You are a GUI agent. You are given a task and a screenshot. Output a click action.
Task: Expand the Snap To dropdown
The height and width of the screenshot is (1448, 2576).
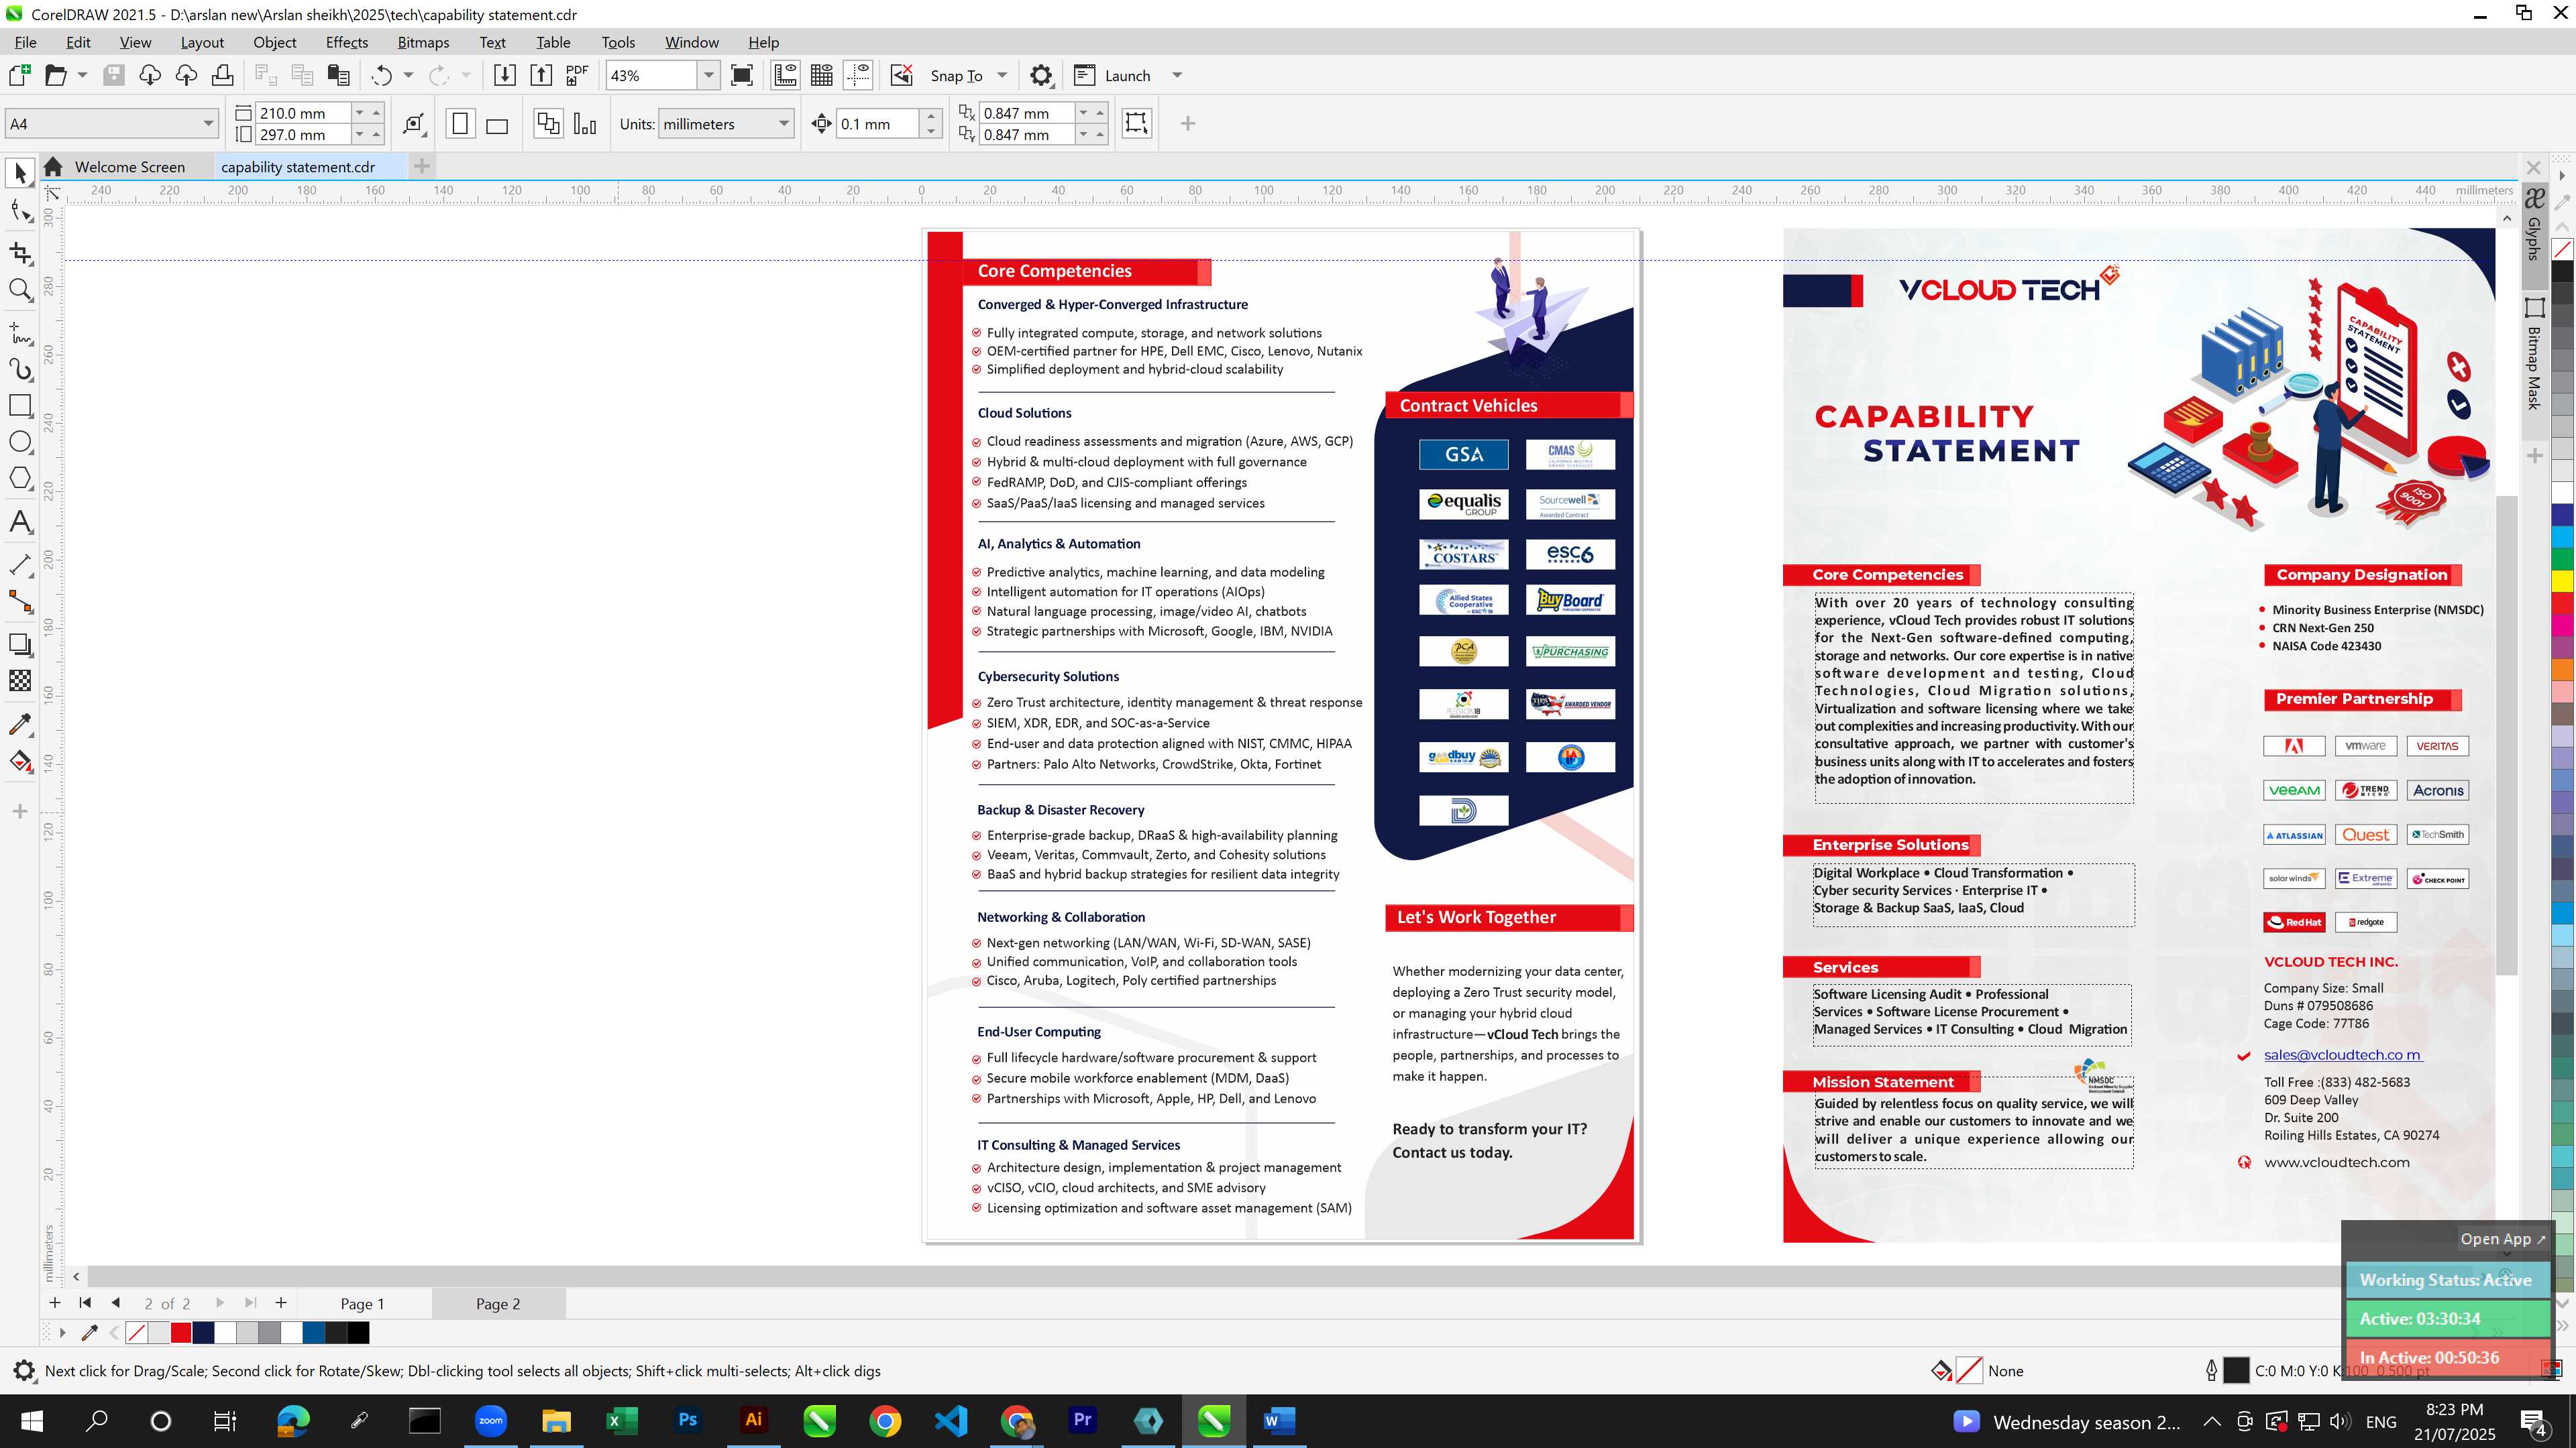[1002, 76]
